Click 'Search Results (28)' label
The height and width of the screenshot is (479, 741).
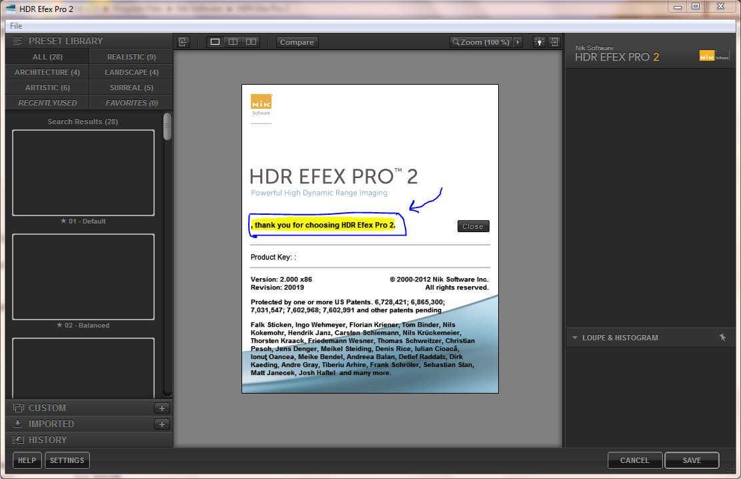(83, 121)
